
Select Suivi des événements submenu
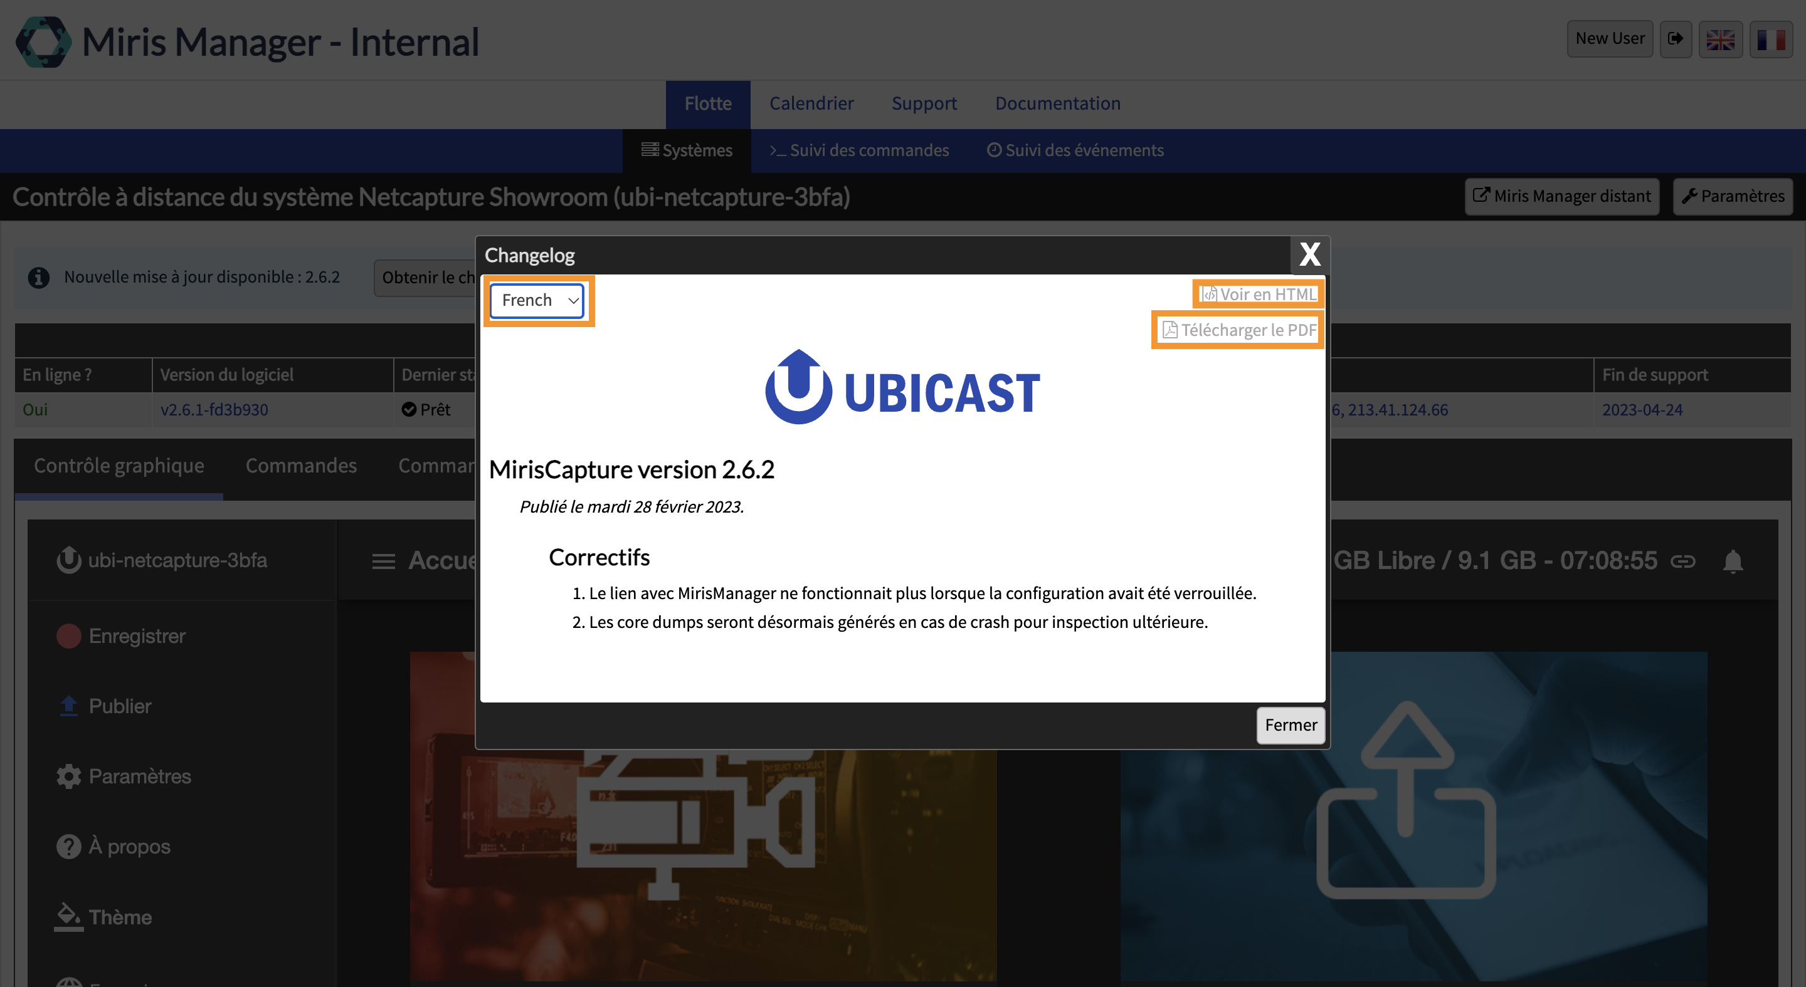coord(1075,150)
